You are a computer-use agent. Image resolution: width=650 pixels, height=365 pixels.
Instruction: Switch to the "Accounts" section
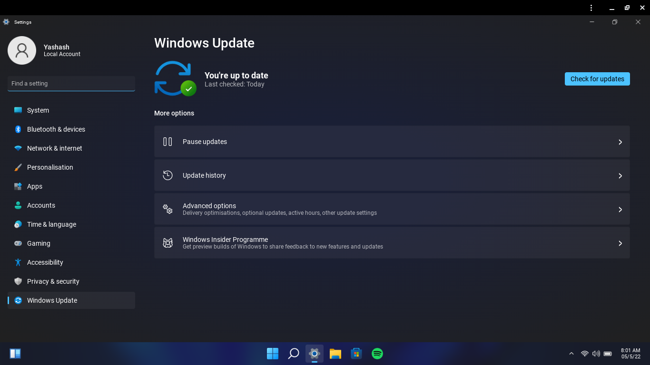tap(41, 205)
